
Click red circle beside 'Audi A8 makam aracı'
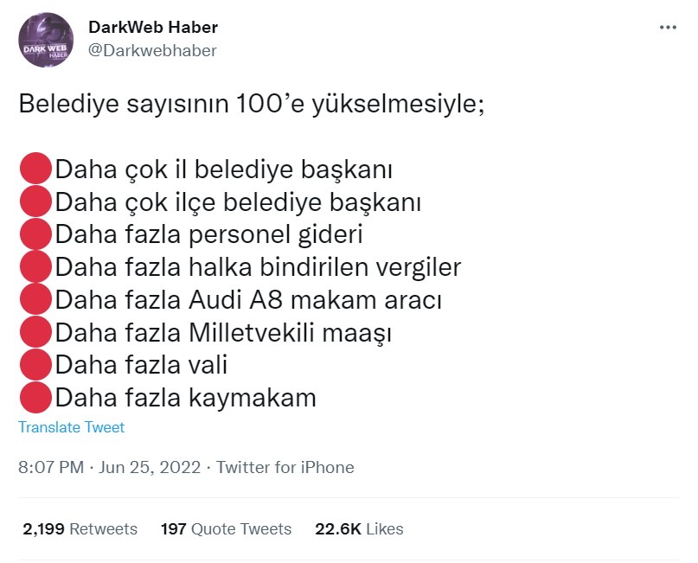tap(35, 300)
